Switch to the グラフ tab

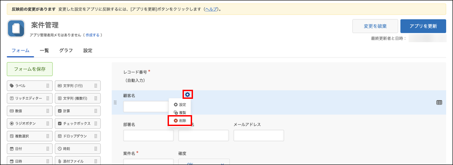(x=66, y=50)
